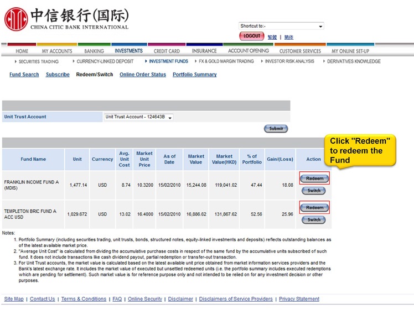Image resolution: width=414 pixels, height=310 pixels.
Task: Expand the Unit Trust Account dropdown
Action: pos(138,117)
